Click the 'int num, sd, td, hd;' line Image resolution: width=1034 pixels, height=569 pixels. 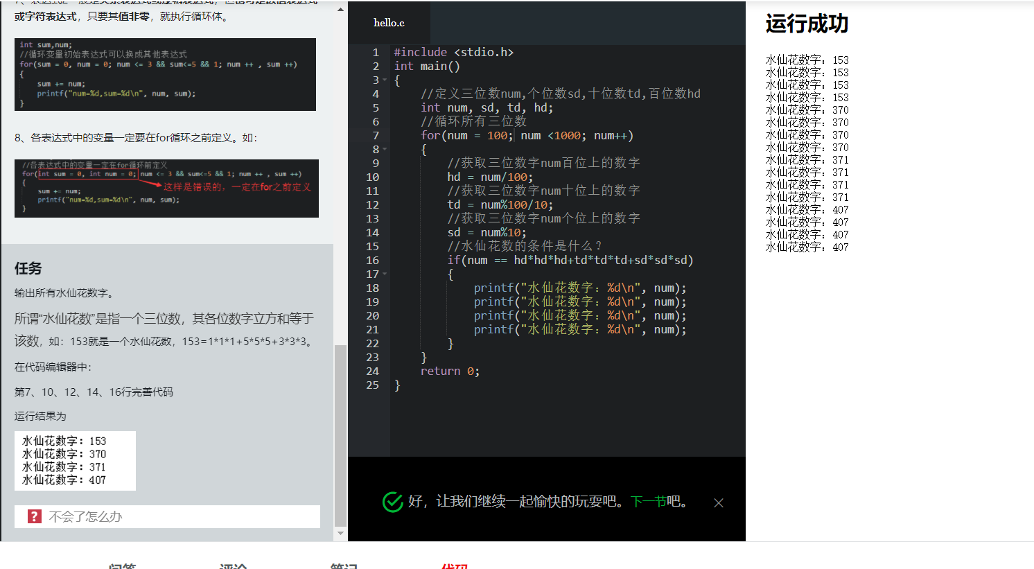(x=487, y=107)
